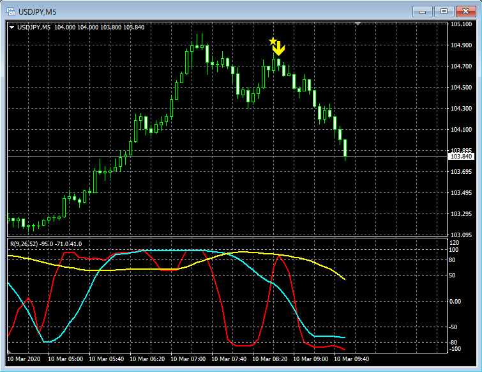This screenshot has height=372, width=482.
Task: Click the 103.495 price scale value
Action: [x=461, y=192]
